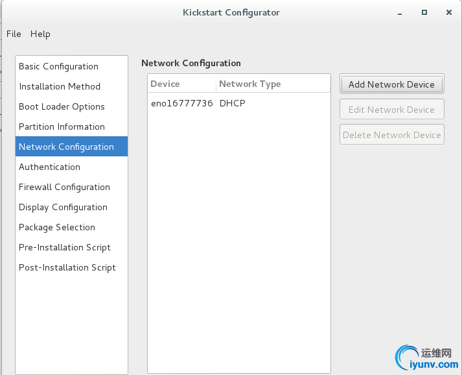The image size is (462, 375).
Task: Go to Installation Method section
Action: pos(60,86)
